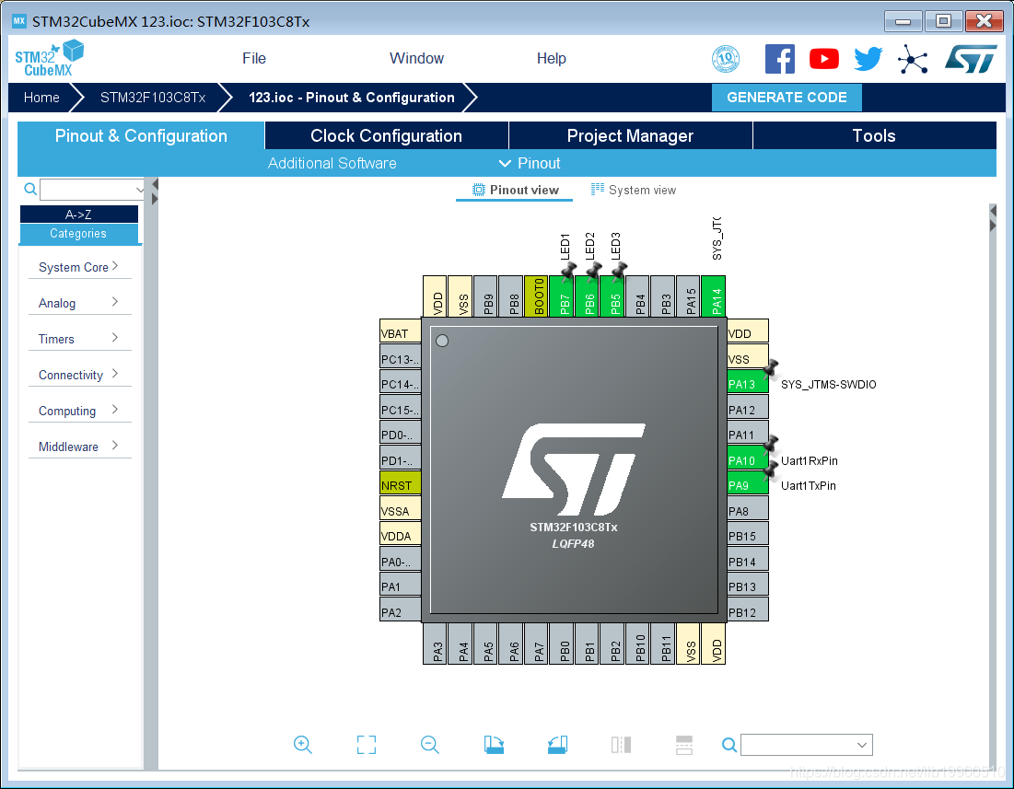Viewport: 1014px width, 789px height.
Task: Select the PA14 pin on chip
Action: click(713, 296)
